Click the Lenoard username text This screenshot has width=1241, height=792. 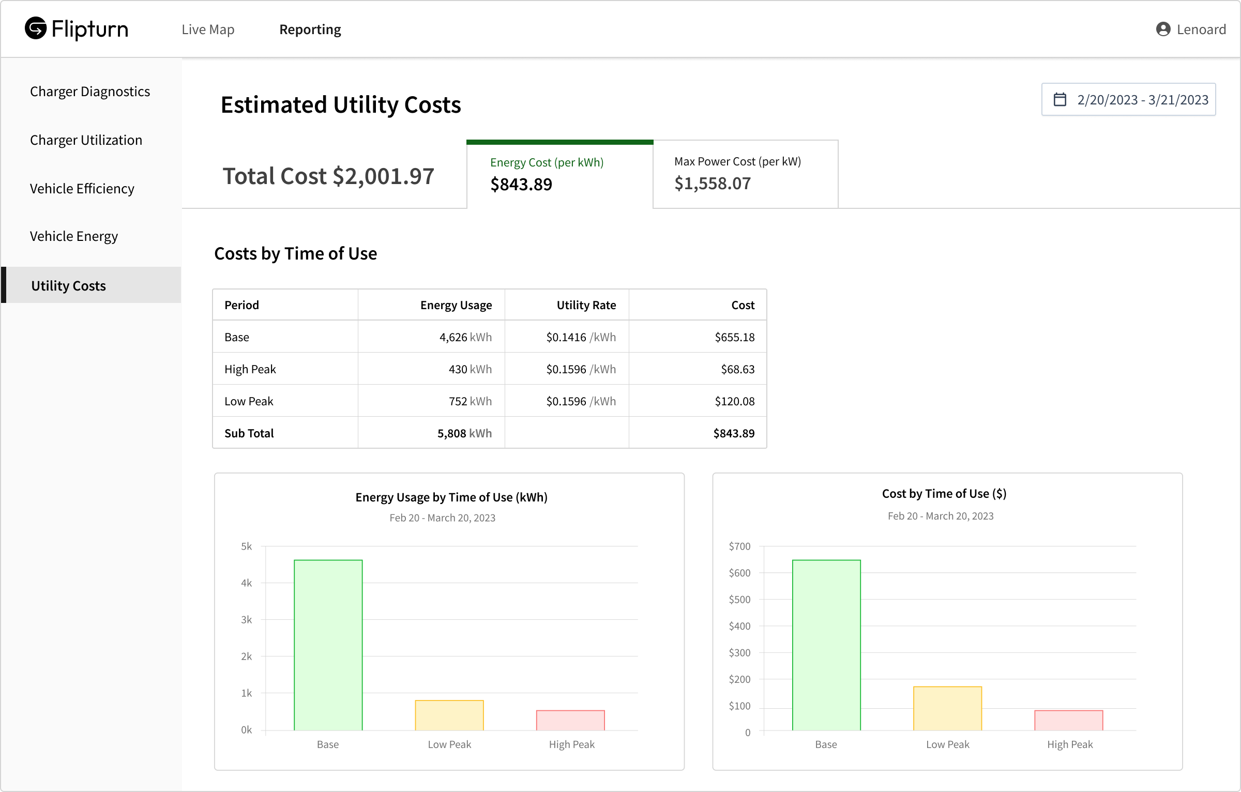1201,29
